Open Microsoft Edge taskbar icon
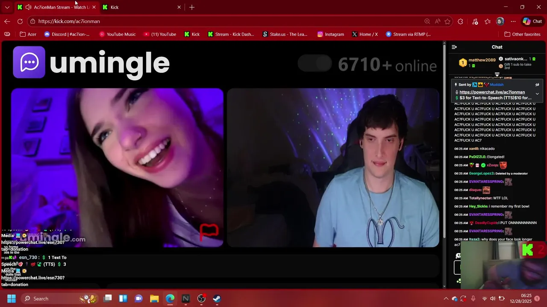Viewport: 547px width, 307px height. click(170, 298)
